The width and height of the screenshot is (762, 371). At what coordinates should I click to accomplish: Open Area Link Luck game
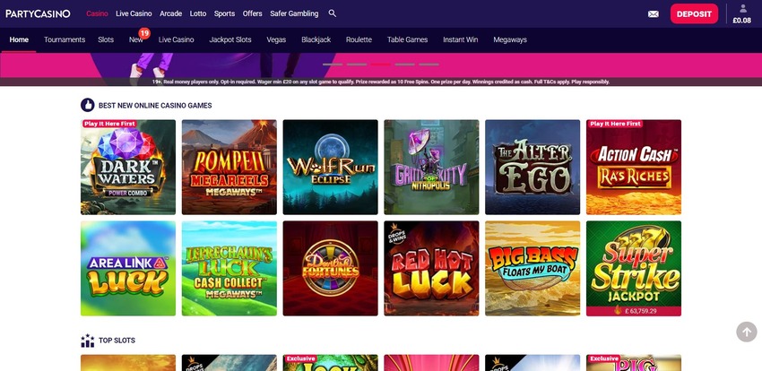[128, 269]
